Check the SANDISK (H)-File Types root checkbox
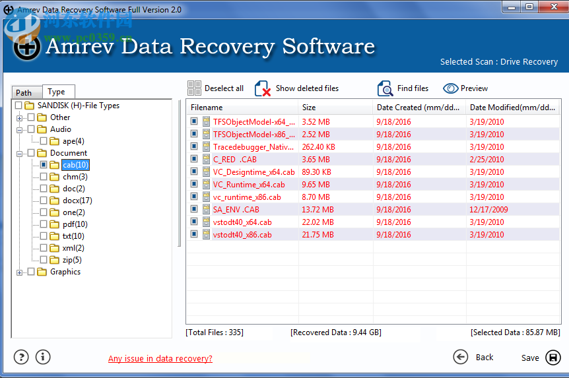The image size is (569, 378). 18,106
